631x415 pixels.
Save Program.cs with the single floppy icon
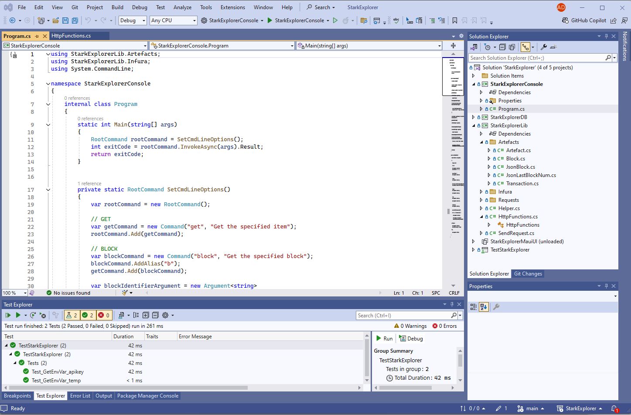65,20
